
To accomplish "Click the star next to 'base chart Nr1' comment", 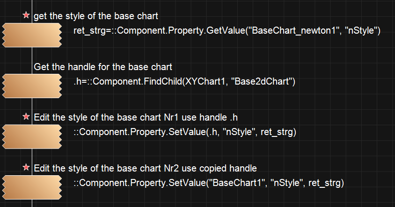I will point(26,116).
